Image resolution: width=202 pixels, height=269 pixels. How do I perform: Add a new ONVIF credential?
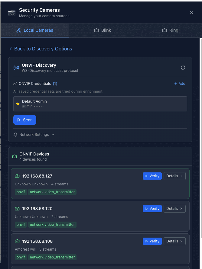180,84
